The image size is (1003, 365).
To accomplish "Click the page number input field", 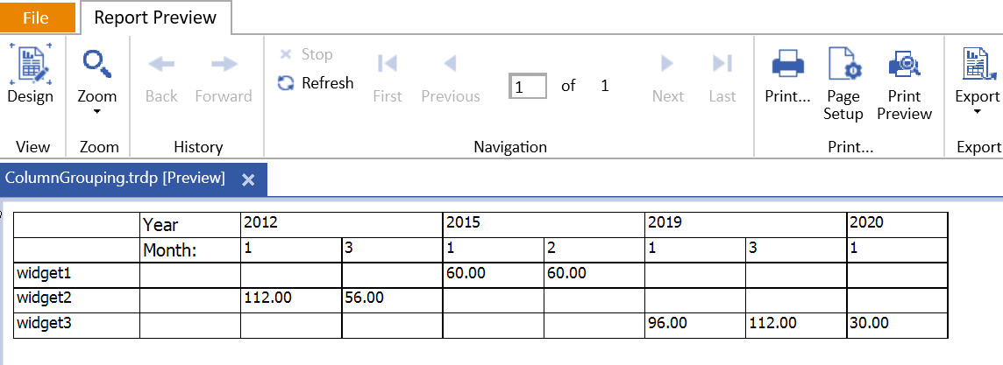I will coord(528,86).
